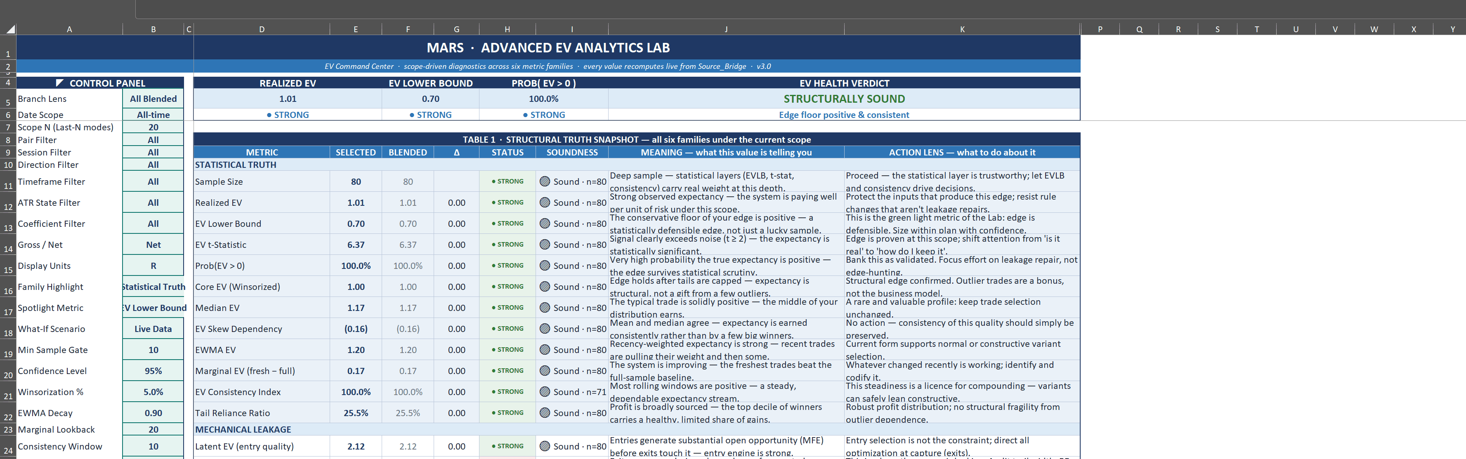Click the 'STATISTICAL TRUTH' section row

[637, 165]
